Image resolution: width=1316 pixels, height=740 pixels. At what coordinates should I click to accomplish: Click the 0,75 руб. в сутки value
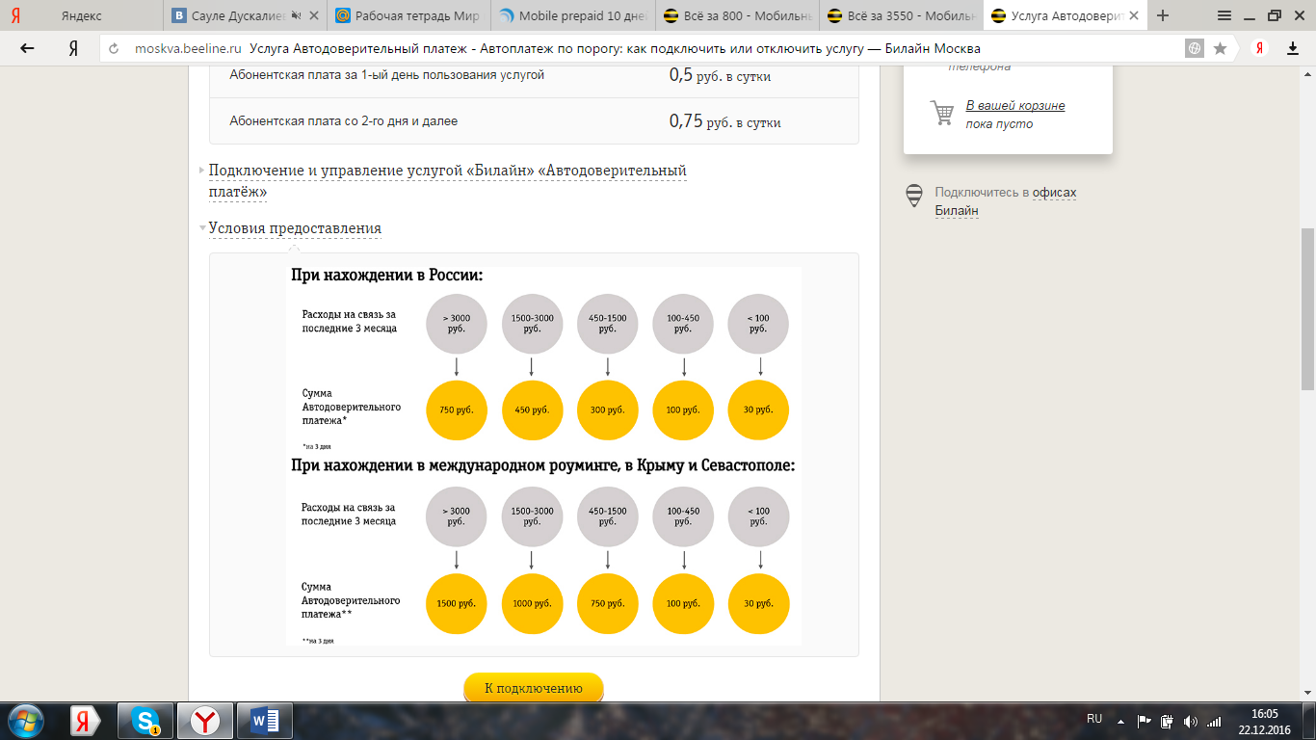click(724, 121)
